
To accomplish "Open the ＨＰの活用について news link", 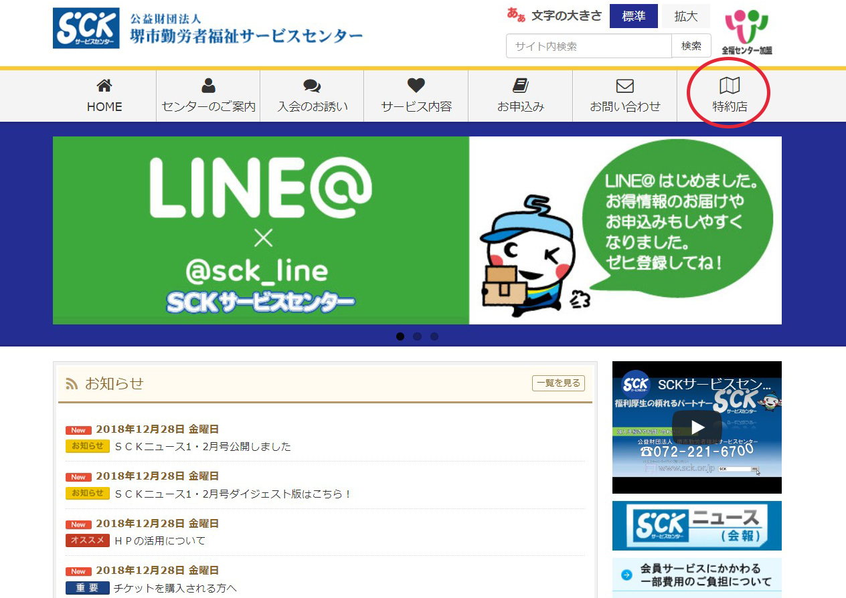I will tap(160, 540).
